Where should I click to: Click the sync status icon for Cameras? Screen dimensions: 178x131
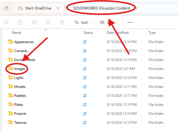(85, 51)
